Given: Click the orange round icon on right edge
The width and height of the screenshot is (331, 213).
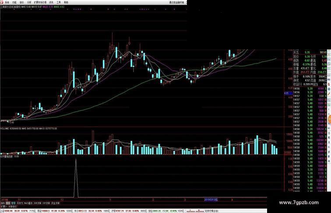Looking at the screenshot, I should pyautogui.click(x=330, y=119).
